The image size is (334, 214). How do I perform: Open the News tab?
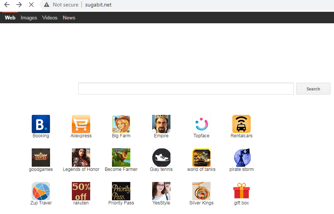(x=69, y=18)
